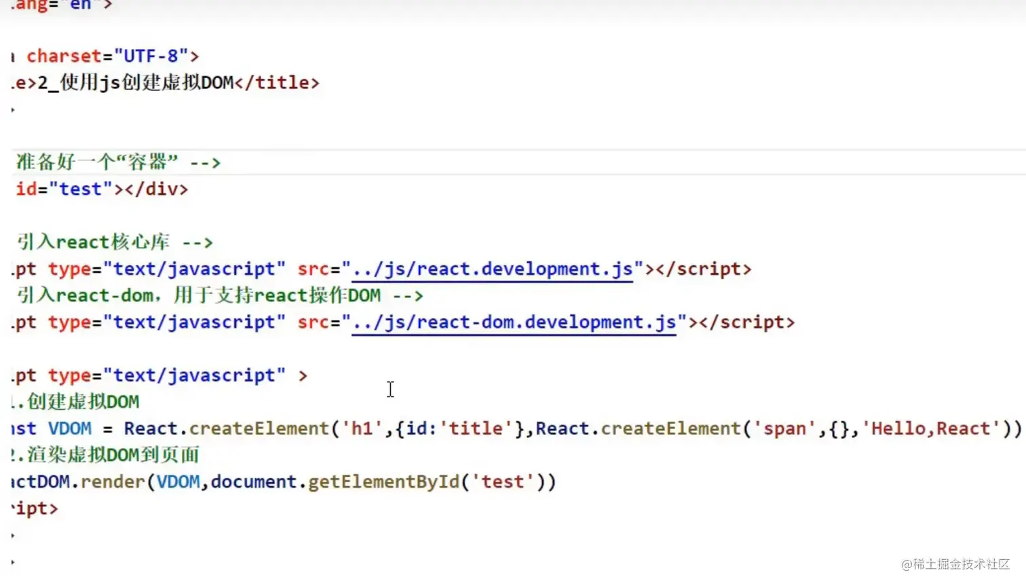
Task: Click the second React.createElement call
Action: coord(639,429)
